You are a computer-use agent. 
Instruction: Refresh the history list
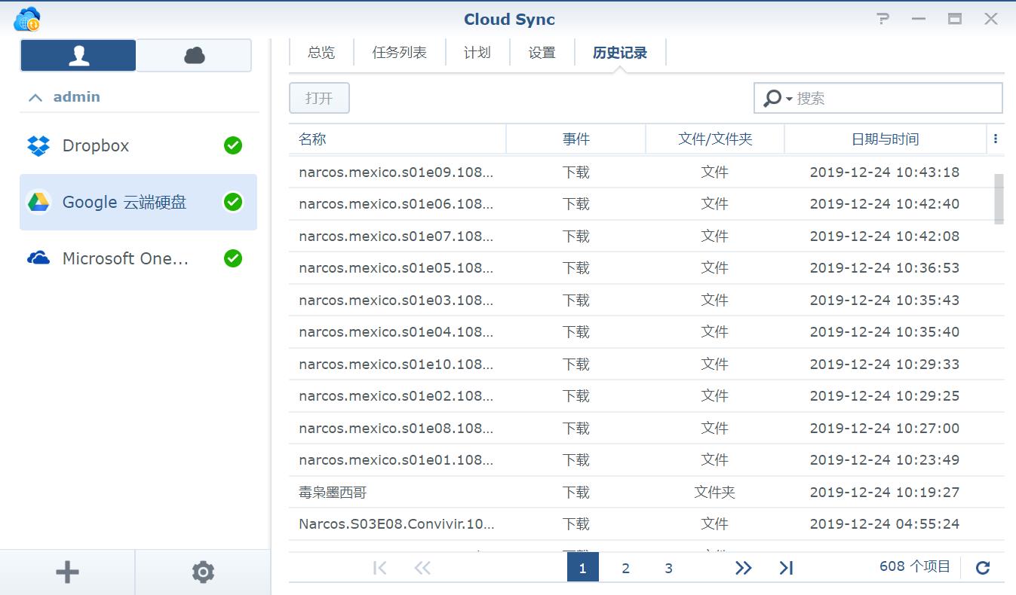point(983,568)
